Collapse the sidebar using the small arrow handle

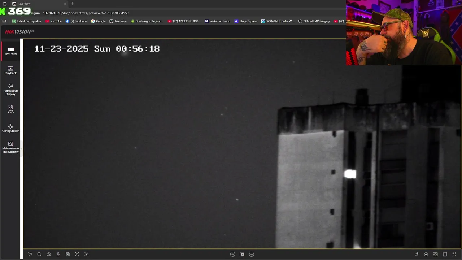pyautogui.click(x=21, y=148)
